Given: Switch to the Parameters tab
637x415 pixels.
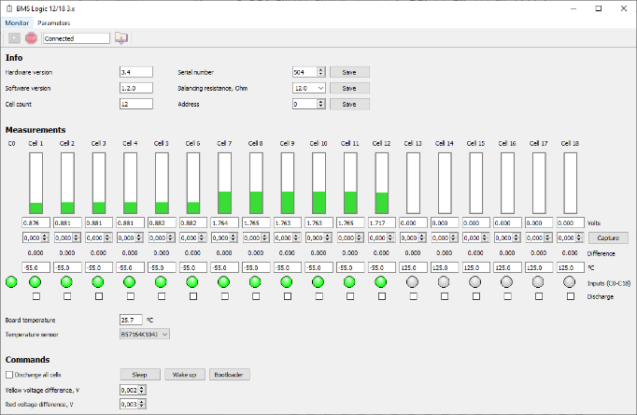Looking at the screenshot, I should click(x=53, y=22).
